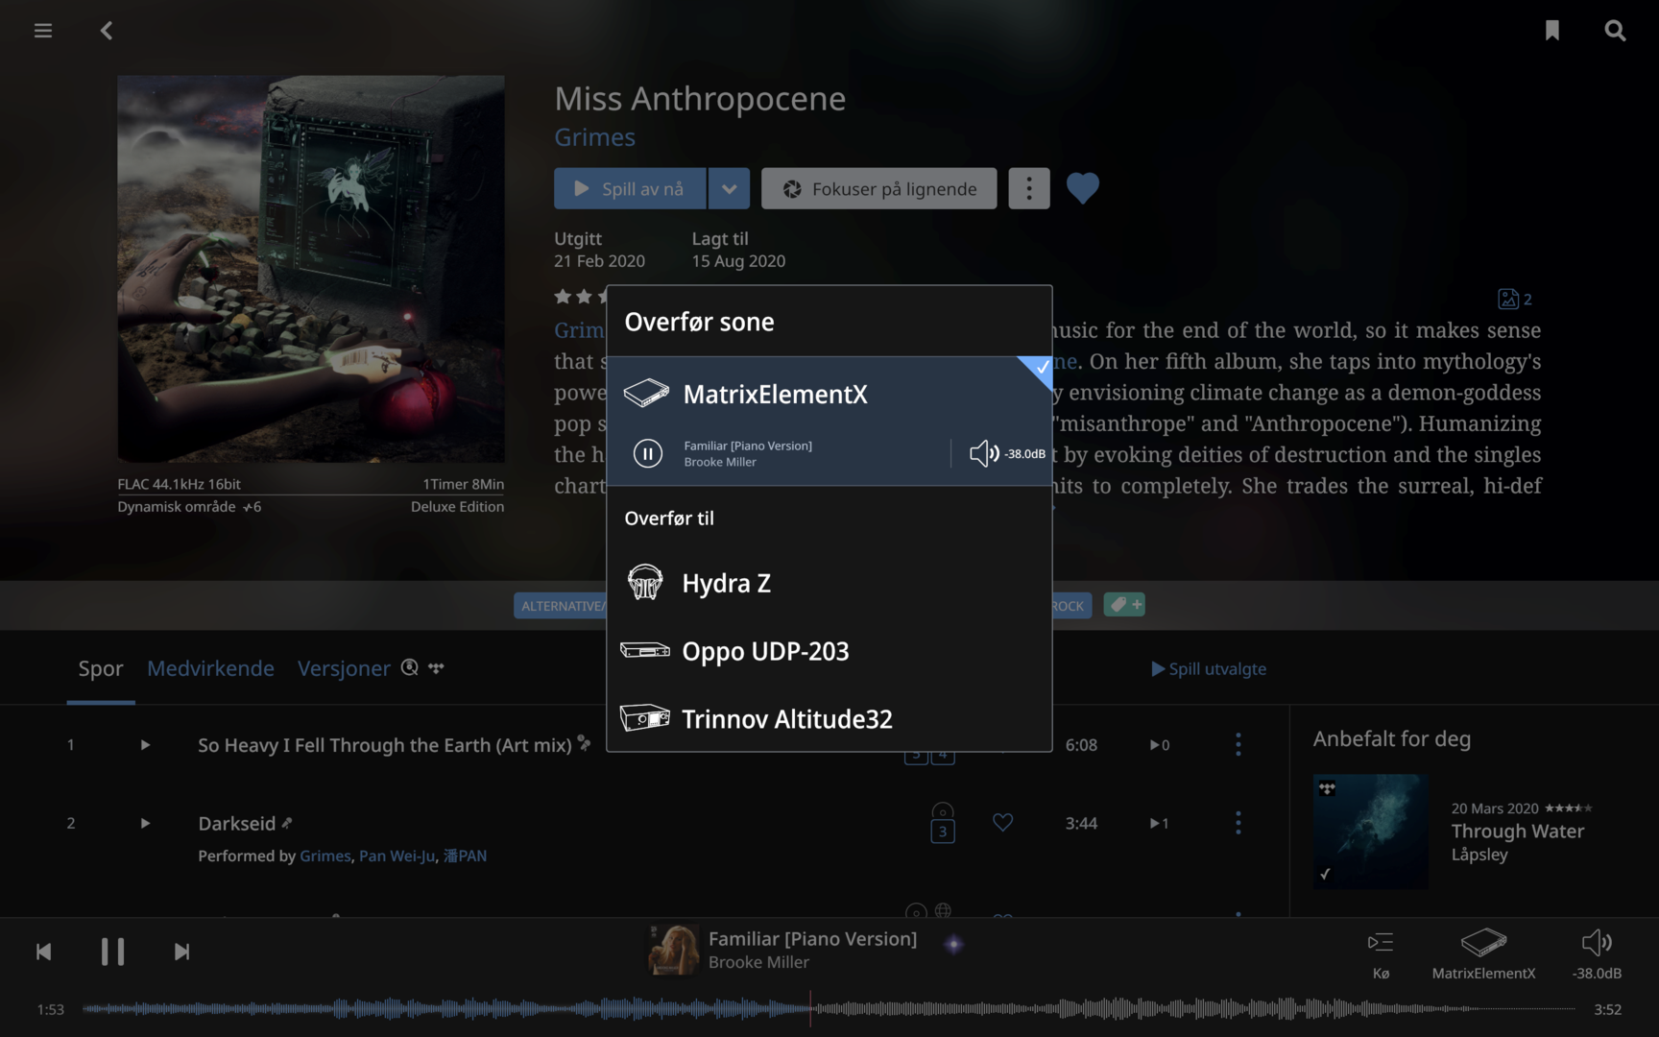Pause playback in the bottom bar

pyautogui.click(x=112, y=952)
